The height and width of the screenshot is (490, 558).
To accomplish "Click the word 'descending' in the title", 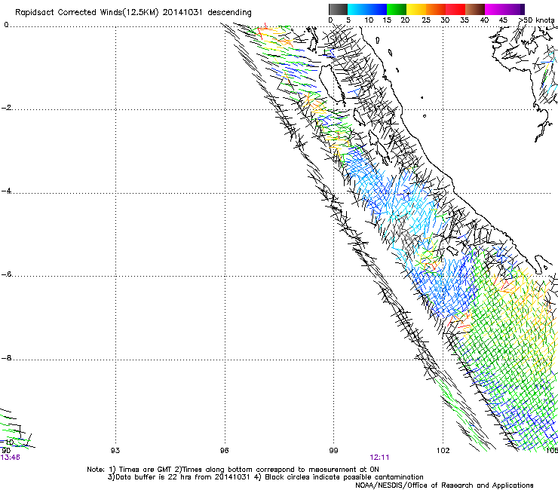I will 229,13.
